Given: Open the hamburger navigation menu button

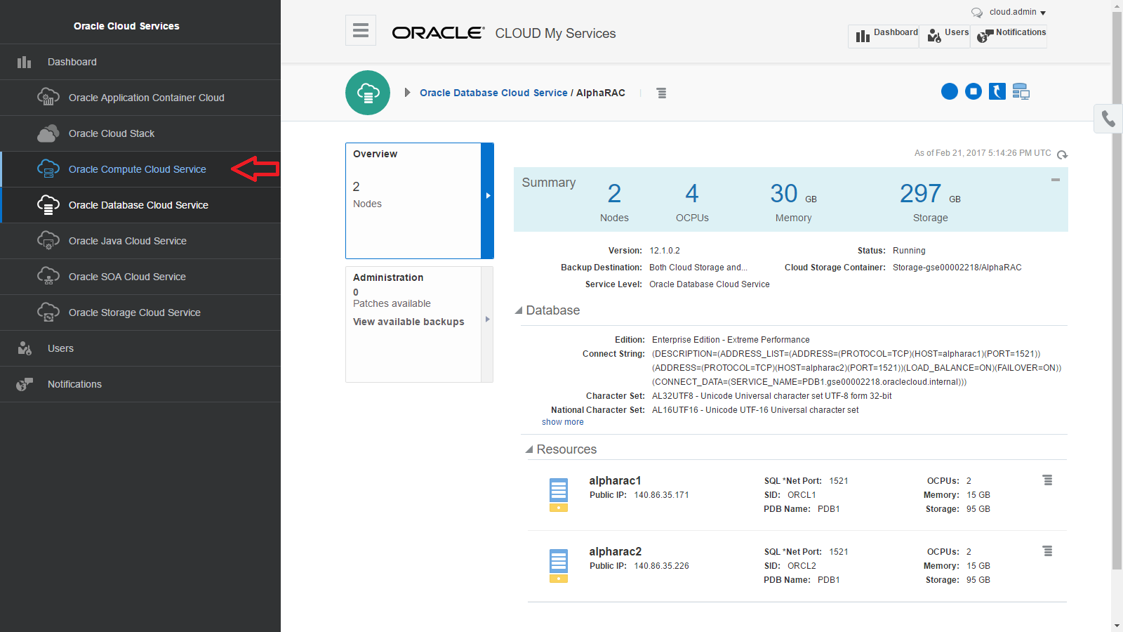Looking at the screenshot, I should coord(361,30).
